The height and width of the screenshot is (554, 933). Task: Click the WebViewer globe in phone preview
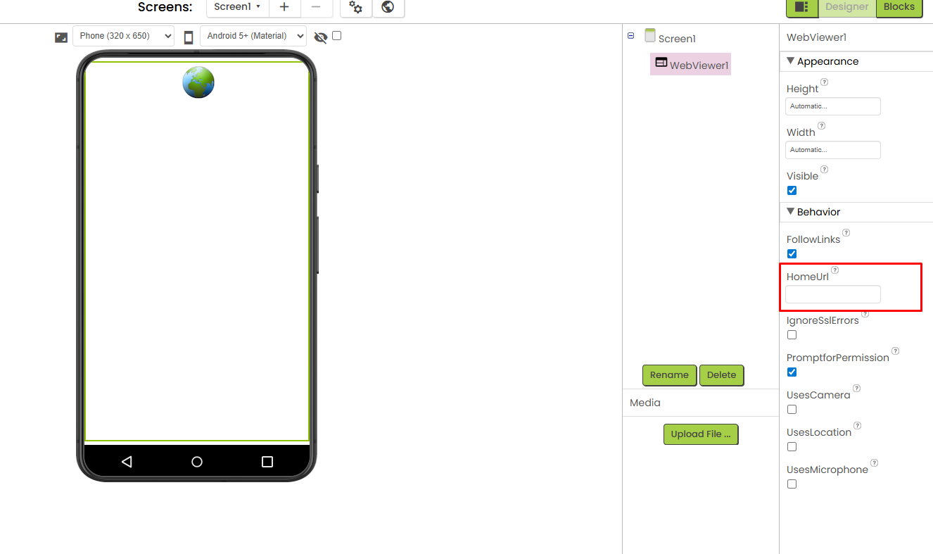pos(198,82)
